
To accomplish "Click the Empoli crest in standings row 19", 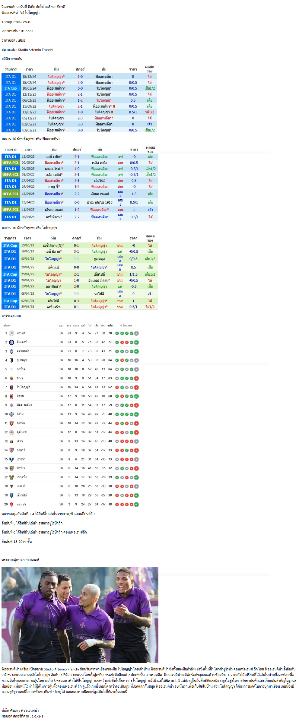I will pyautogui.click(x=11, y=495).
